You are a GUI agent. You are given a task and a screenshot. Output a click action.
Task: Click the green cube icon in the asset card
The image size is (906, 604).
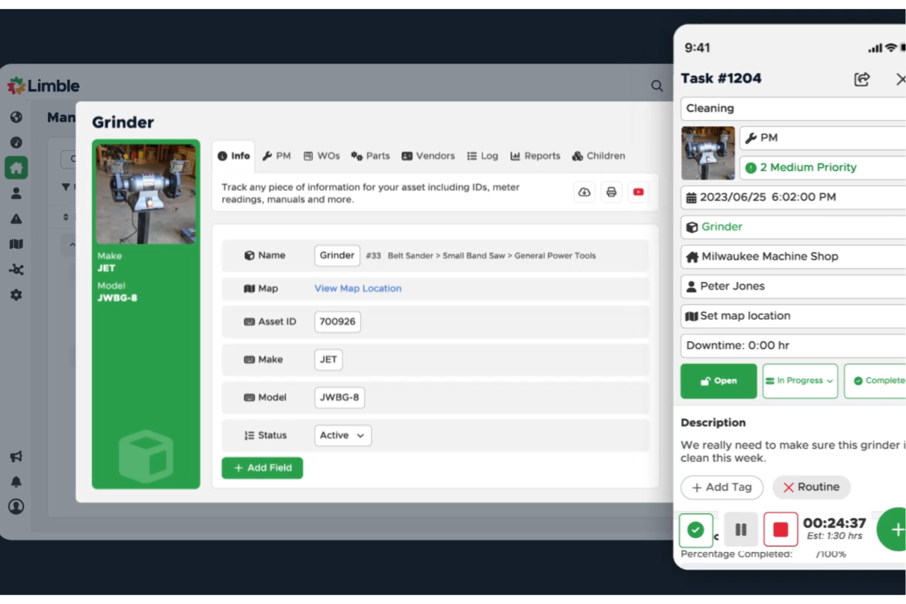click(x=146, y=456)
